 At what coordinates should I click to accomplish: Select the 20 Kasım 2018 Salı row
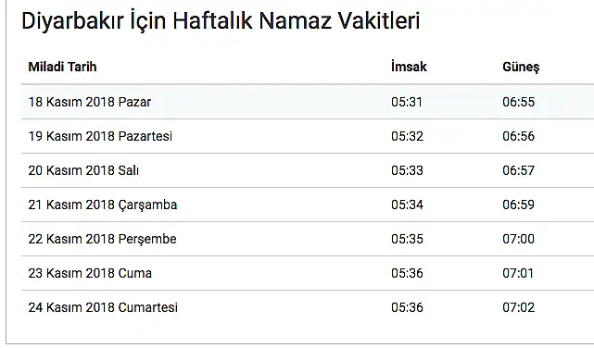point(308,170)
